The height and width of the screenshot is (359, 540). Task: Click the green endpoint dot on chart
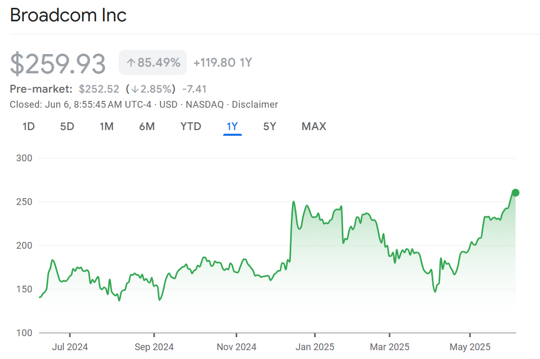pyautogui.click(x=515, y=193)
